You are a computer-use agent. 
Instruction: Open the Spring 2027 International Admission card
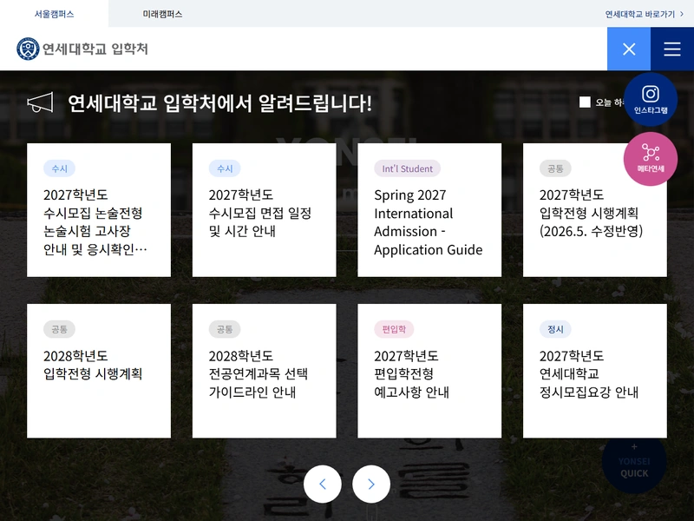429,210
